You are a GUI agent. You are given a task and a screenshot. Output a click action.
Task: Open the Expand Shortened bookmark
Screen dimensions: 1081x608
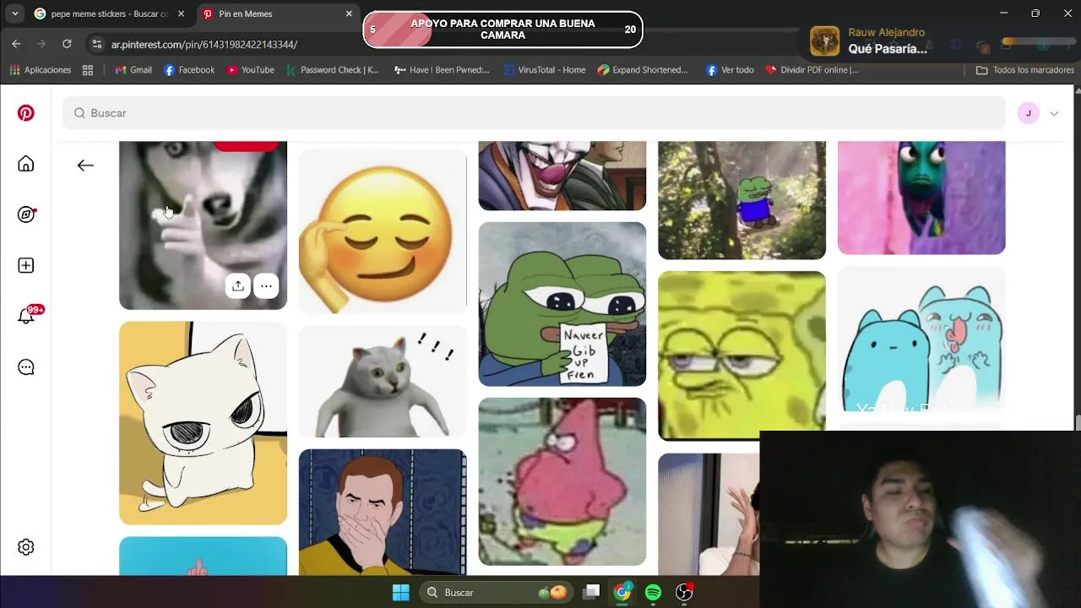point(643,70)
